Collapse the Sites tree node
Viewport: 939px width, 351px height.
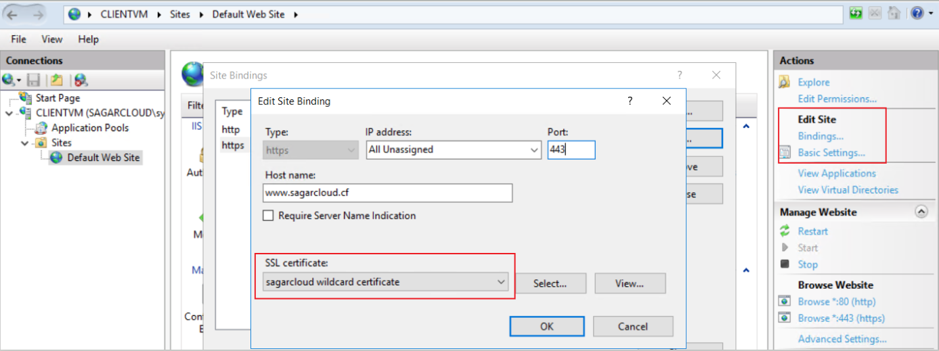[x=25, y=143]
